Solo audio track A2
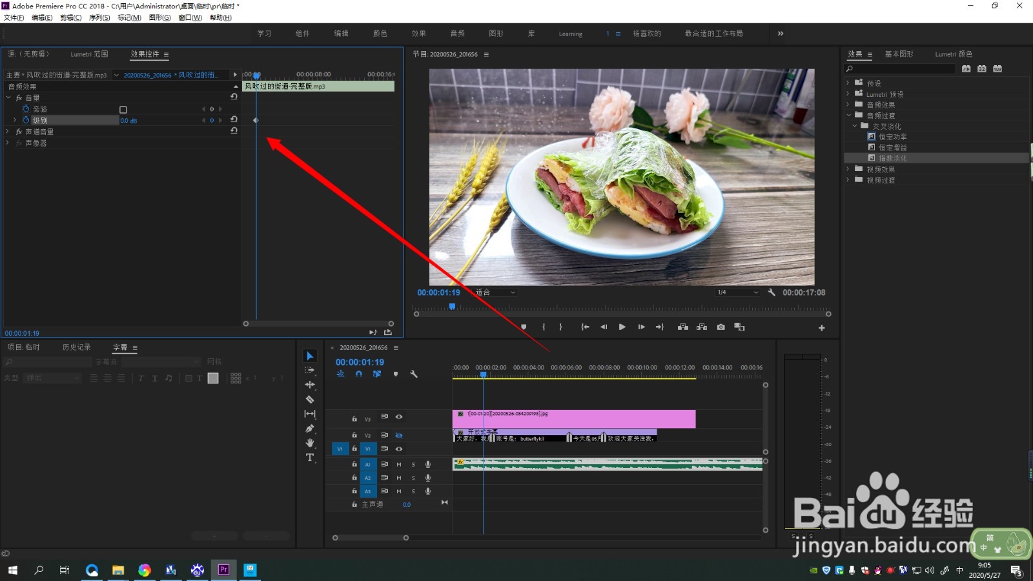Screen dimensions: 1033x581 (x=413, y=478)
